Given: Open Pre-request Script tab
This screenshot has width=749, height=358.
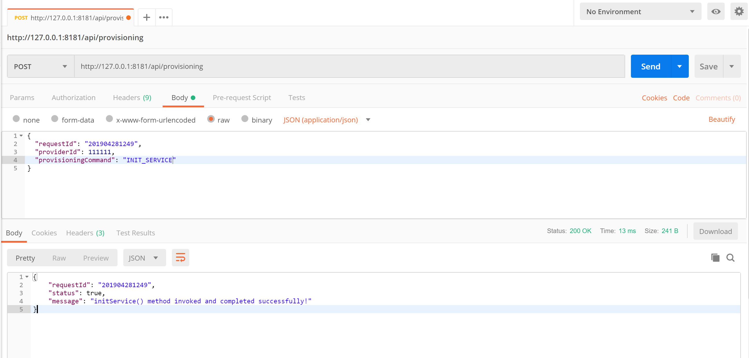Looking at the screenshot, I should pyautogui.click(x=242, y=98).
